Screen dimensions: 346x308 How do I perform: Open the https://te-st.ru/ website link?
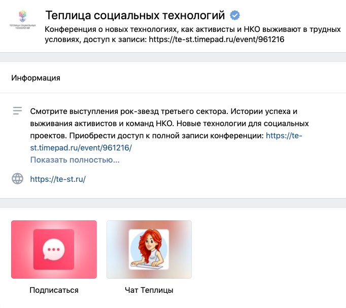tap(58, 179)
